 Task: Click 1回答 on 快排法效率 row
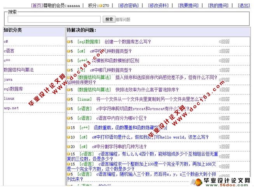224,89
